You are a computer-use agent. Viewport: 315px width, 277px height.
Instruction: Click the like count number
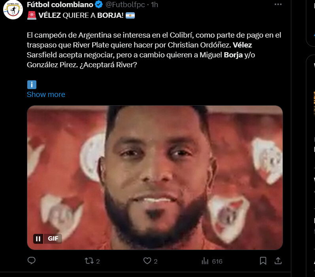click(x=156, y=261)
